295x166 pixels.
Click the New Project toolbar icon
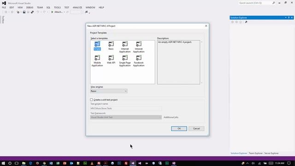[x=18, y=12]
